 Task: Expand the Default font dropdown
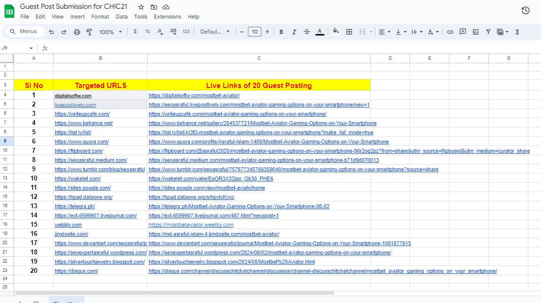pyautogui.click(x=215, y=32)
